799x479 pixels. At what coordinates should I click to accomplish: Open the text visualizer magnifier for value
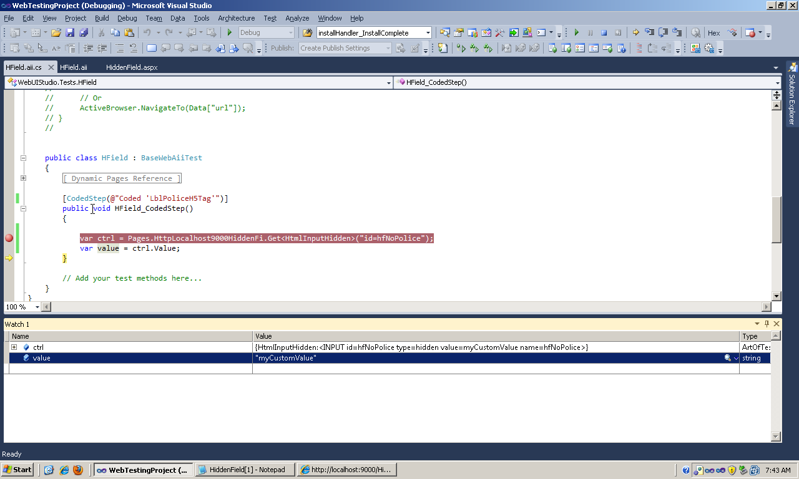click(727, 358)
